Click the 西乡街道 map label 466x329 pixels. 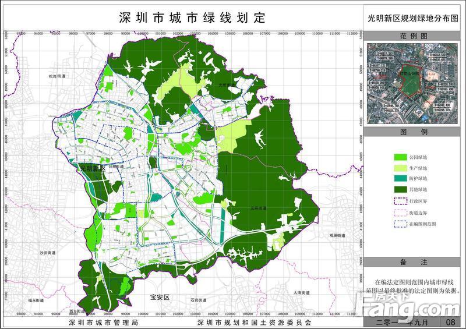click(77, 311)
